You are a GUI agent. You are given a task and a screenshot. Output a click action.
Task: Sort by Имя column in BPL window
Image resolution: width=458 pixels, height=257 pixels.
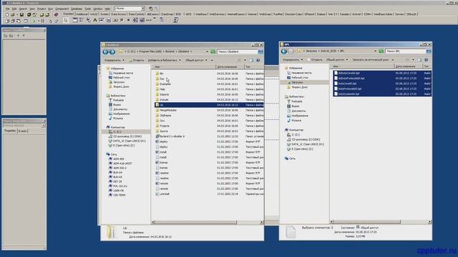pos(361,66)
